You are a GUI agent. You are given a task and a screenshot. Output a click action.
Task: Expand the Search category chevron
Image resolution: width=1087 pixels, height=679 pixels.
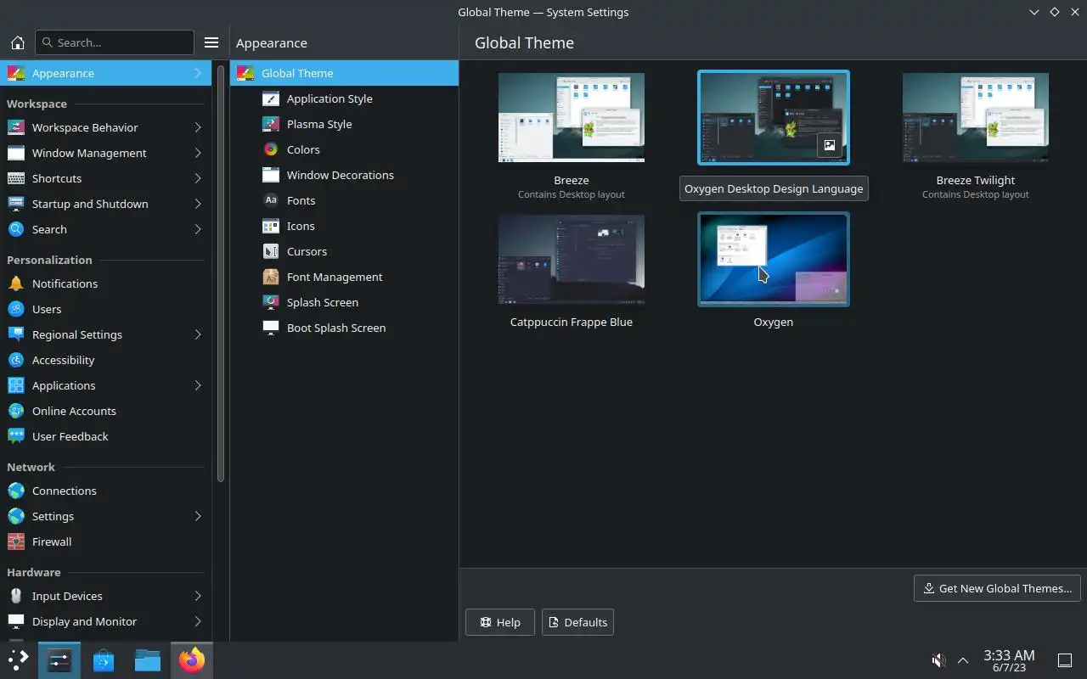click(197, 229)
